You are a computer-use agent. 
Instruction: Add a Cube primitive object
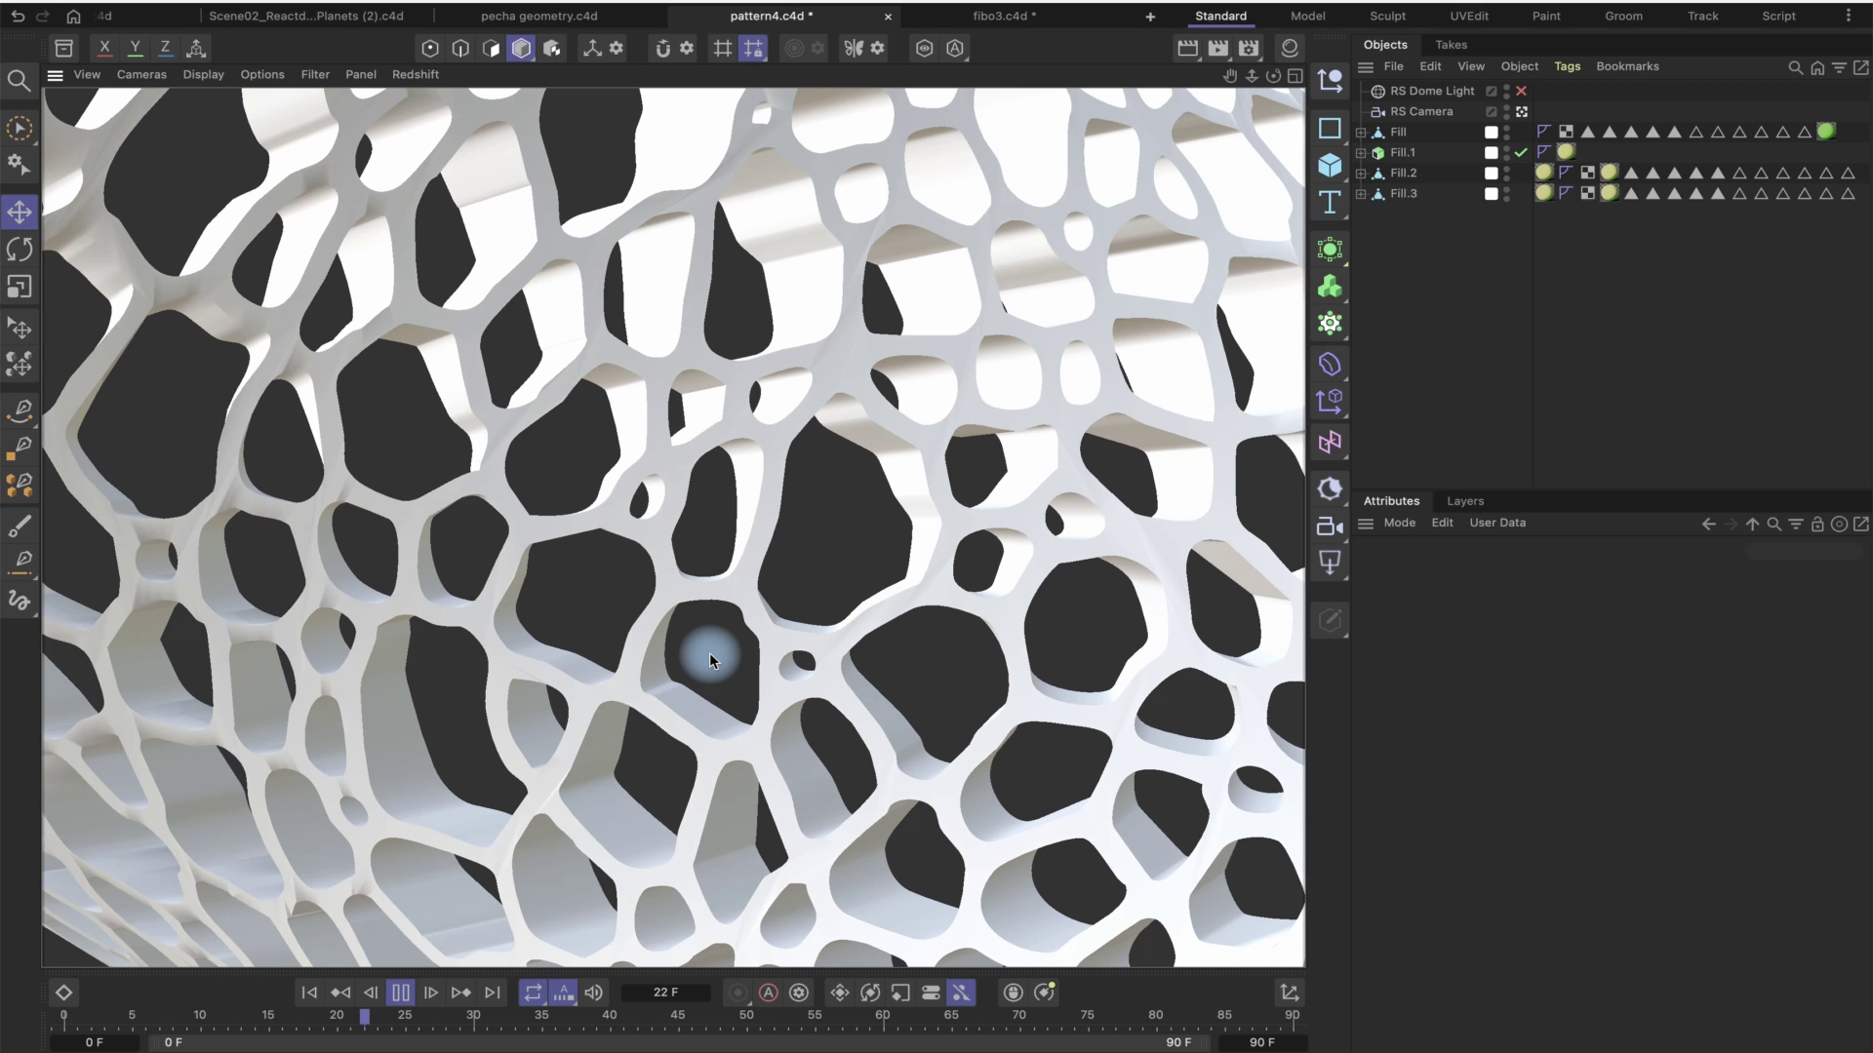pyautogui.click(x=1330, y=165)
